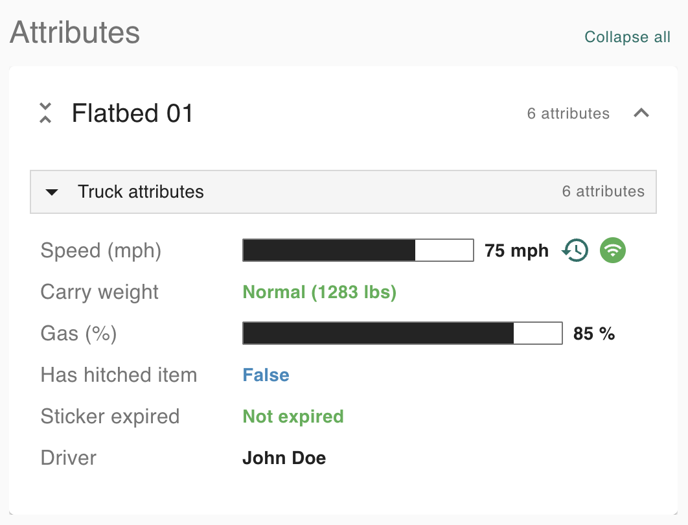Click the Flatbed 01 title
This screenshot has height=525, width=688.
[133, 113]
